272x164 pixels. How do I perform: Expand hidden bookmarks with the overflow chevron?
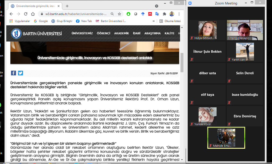[x=154, y=21]
